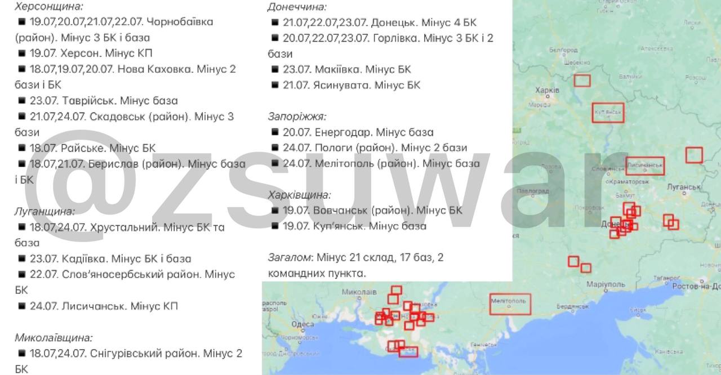Screen dimensions: 721x375
Task: Select the Херсонщина heading
Action: (48, 7)
